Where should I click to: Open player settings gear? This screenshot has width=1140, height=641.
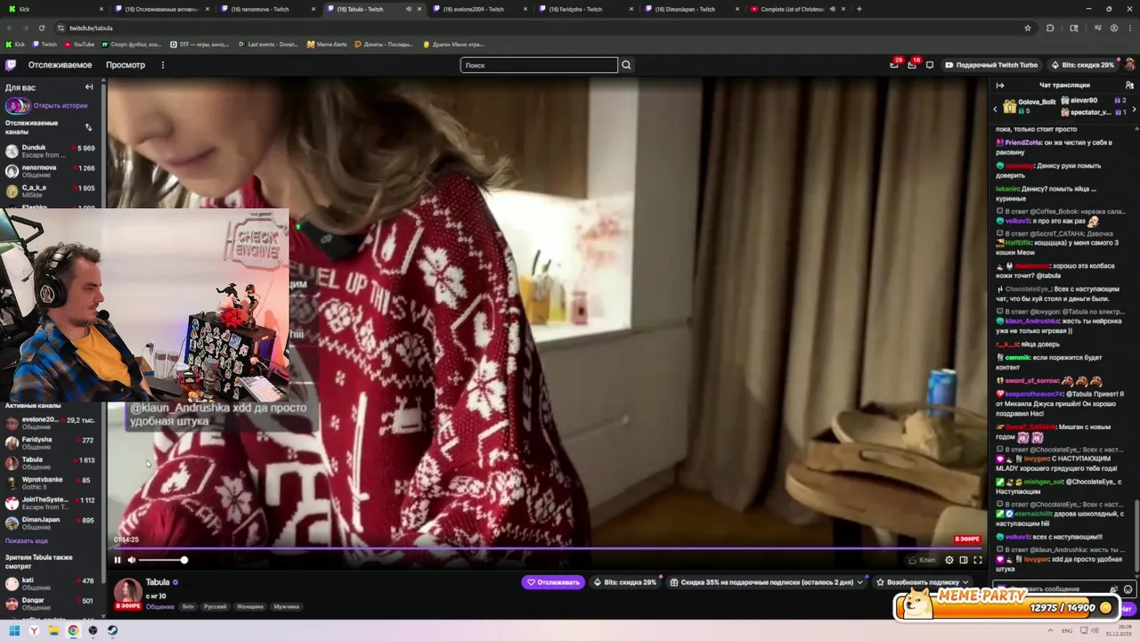(949, 560)
